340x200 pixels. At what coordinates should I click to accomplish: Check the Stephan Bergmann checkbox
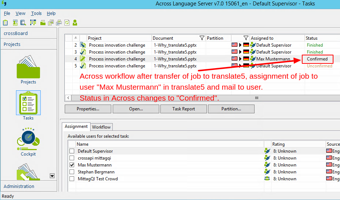click(x=72, y=172)
